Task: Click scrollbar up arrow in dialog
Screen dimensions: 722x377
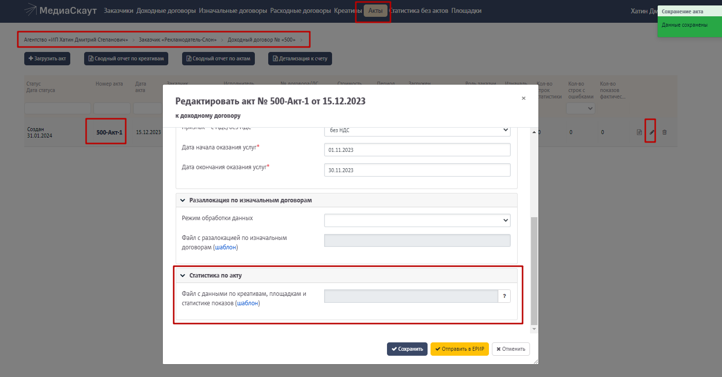Action: (533, 133)
